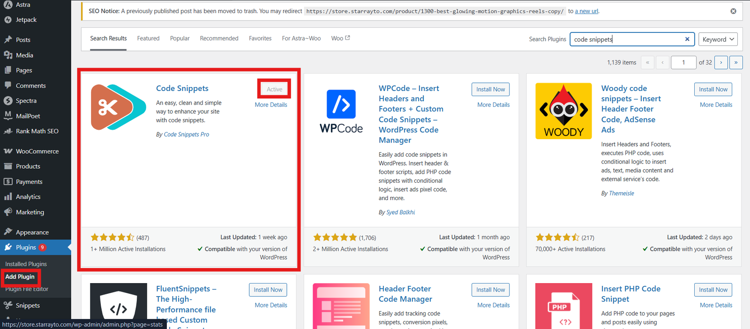
Task: Click the '1,139 items' result count text
Action: point(622,62)
